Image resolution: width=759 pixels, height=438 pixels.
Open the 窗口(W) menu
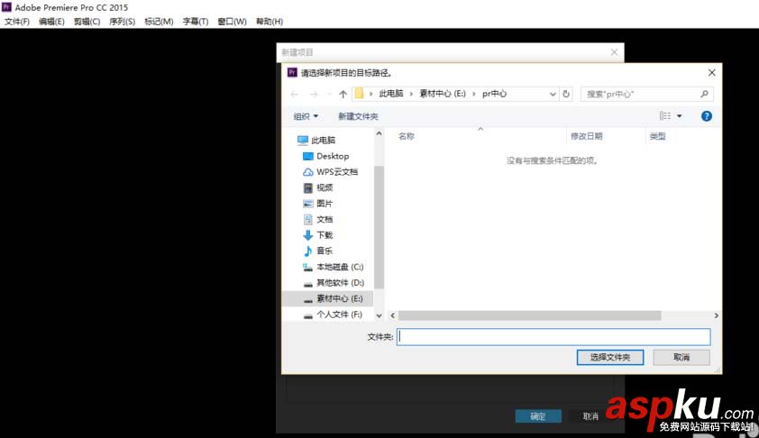pos(232,22)
